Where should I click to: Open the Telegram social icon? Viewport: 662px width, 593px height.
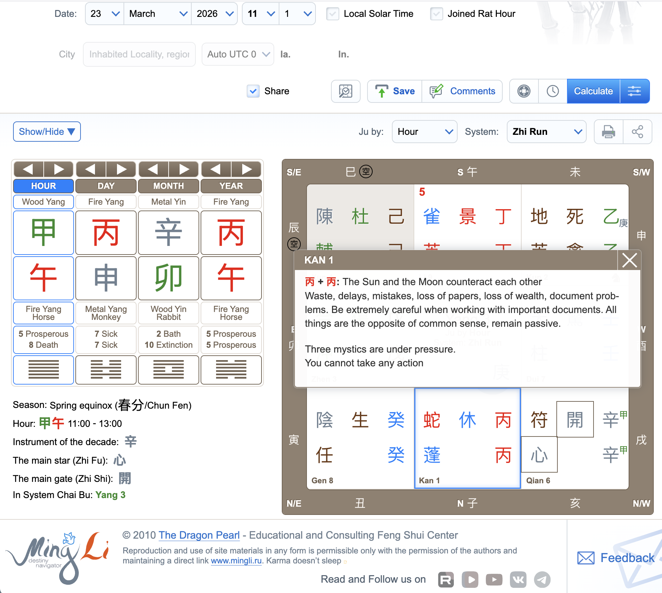coord(542,580)
